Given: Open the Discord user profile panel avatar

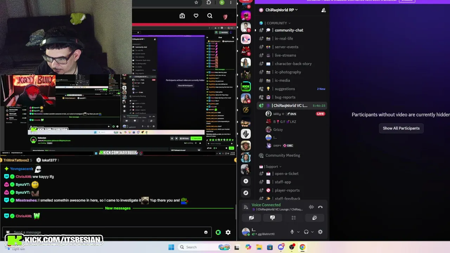Looking at the screenshot, I should pos(246,232).
